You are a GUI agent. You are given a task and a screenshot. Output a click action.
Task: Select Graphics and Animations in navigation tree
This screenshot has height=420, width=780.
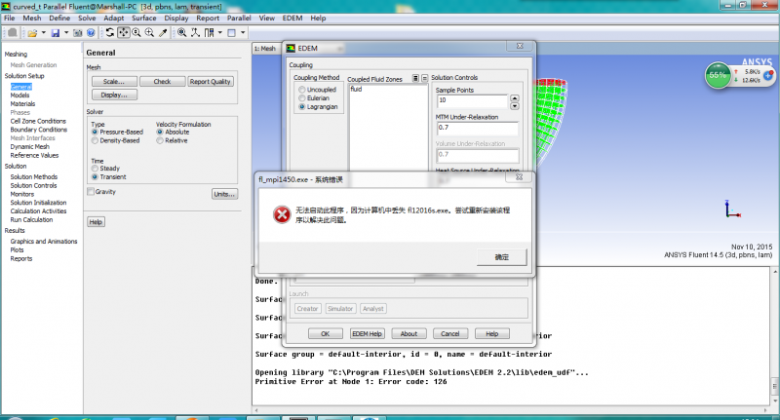tap(44, 241)
